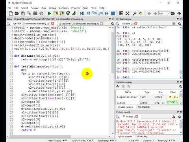Sort variables by Size column header
This screenshot has height=142, width=189.
(160, 92)
